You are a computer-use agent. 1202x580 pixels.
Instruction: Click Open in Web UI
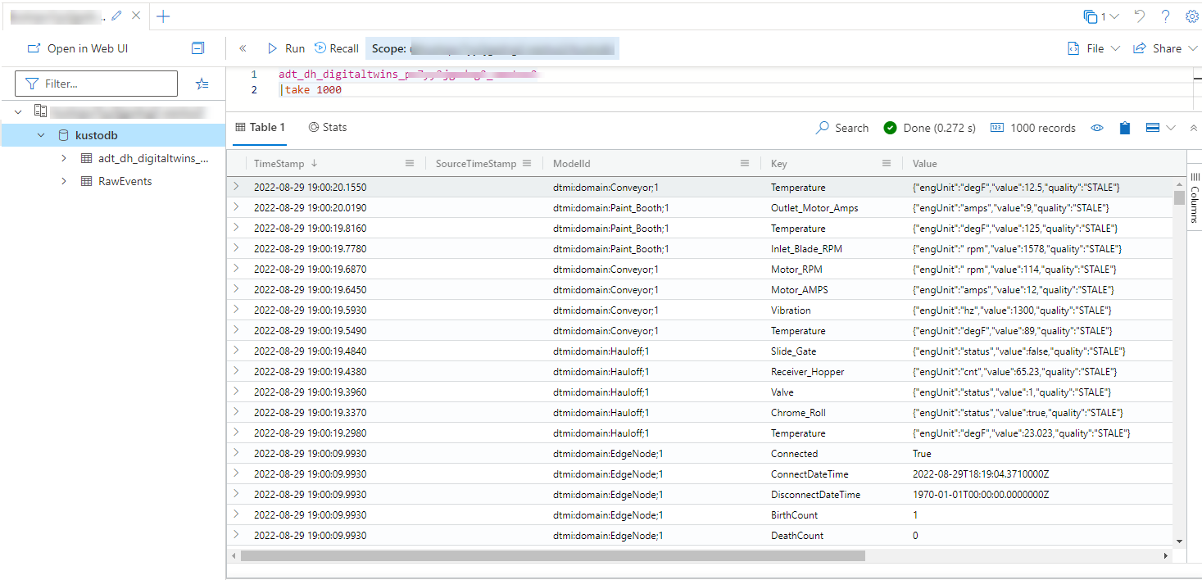pos(78,49)
